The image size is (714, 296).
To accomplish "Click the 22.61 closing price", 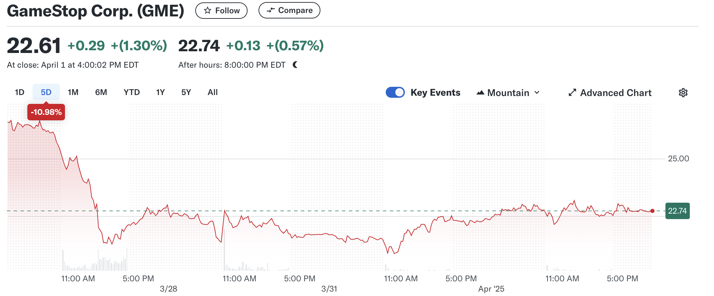I will click(34, 46).
